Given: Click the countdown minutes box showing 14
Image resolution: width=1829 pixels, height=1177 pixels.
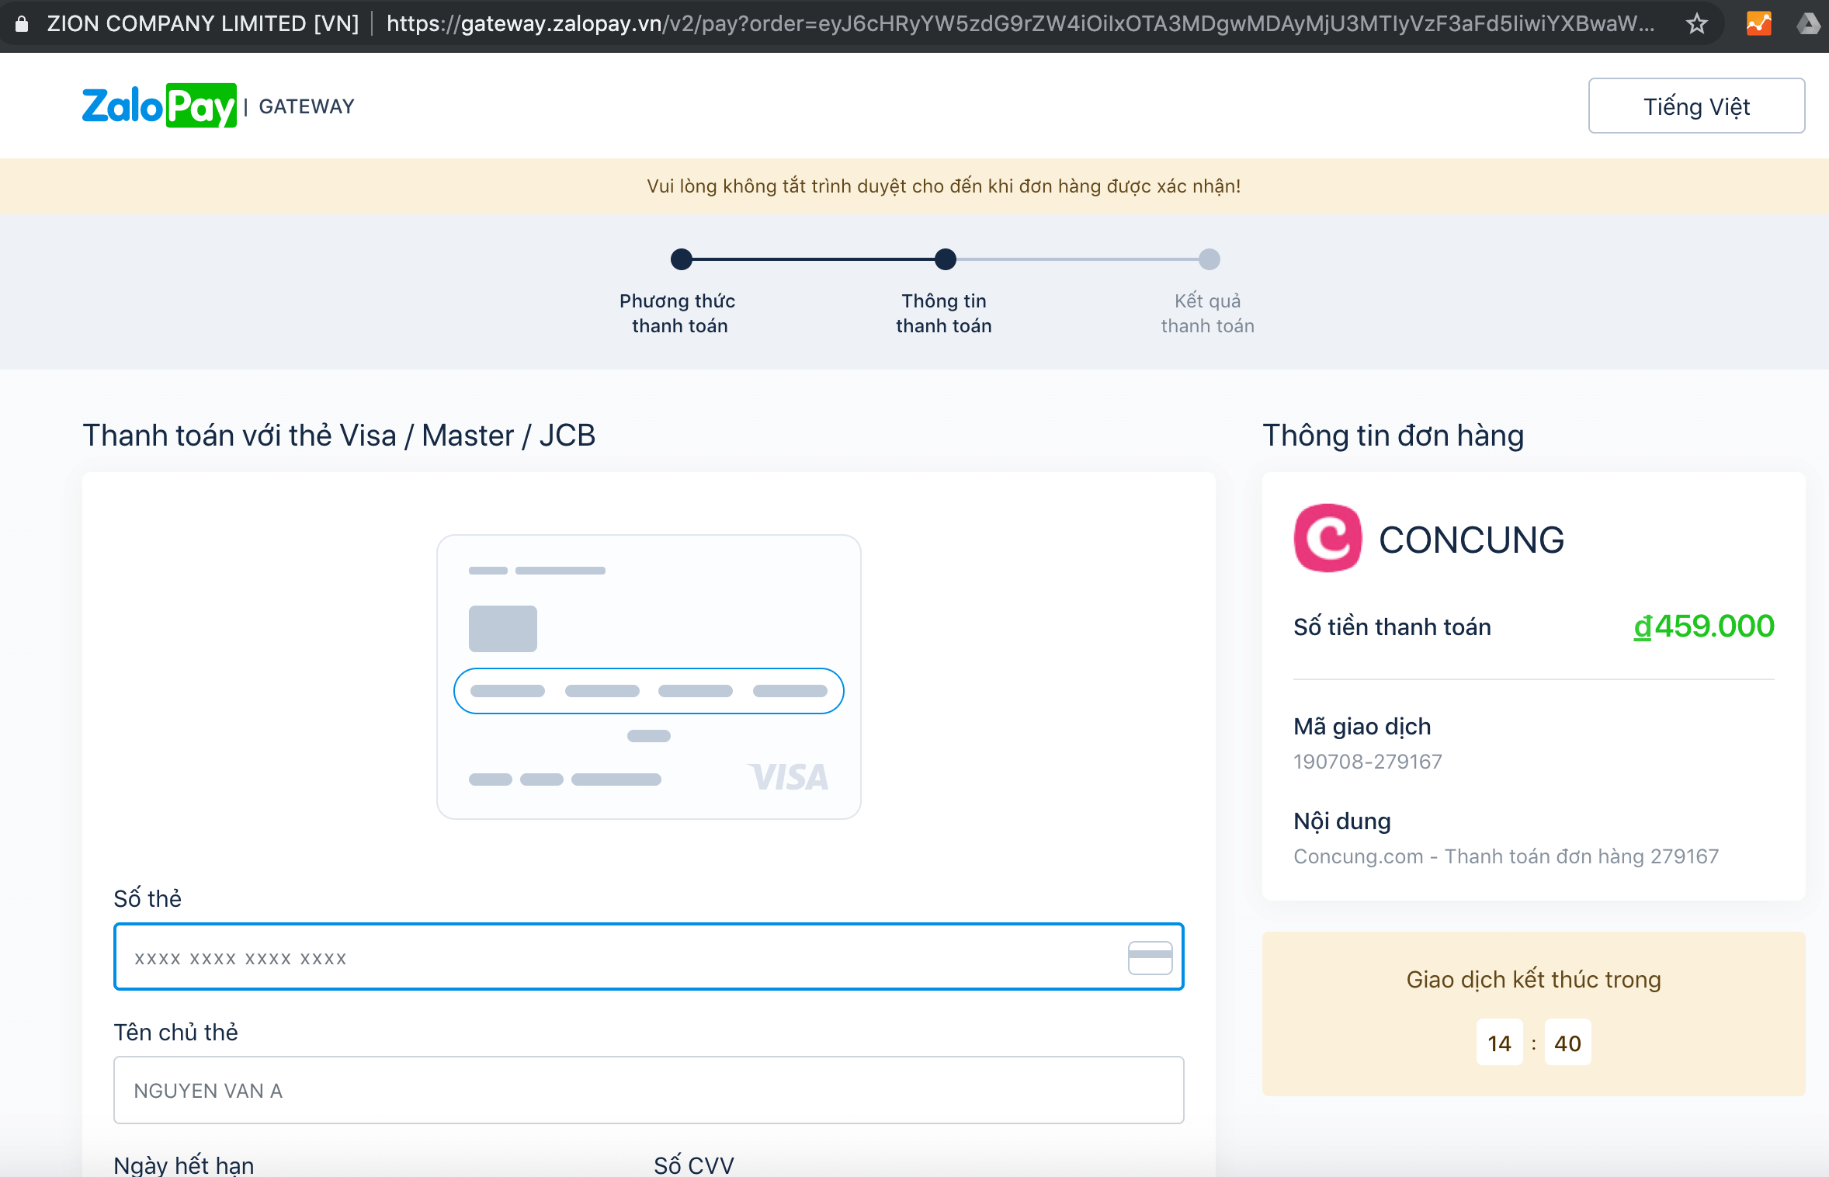Looking at the screenshot, I should (1499, 1043).
